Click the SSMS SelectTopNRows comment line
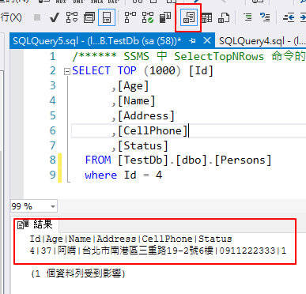 (189, 56)
